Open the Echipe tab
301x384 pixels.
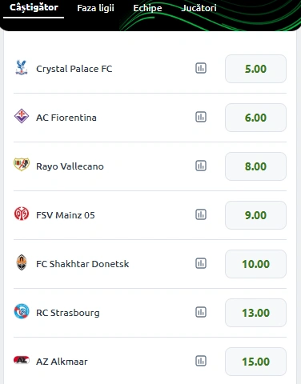147,8
